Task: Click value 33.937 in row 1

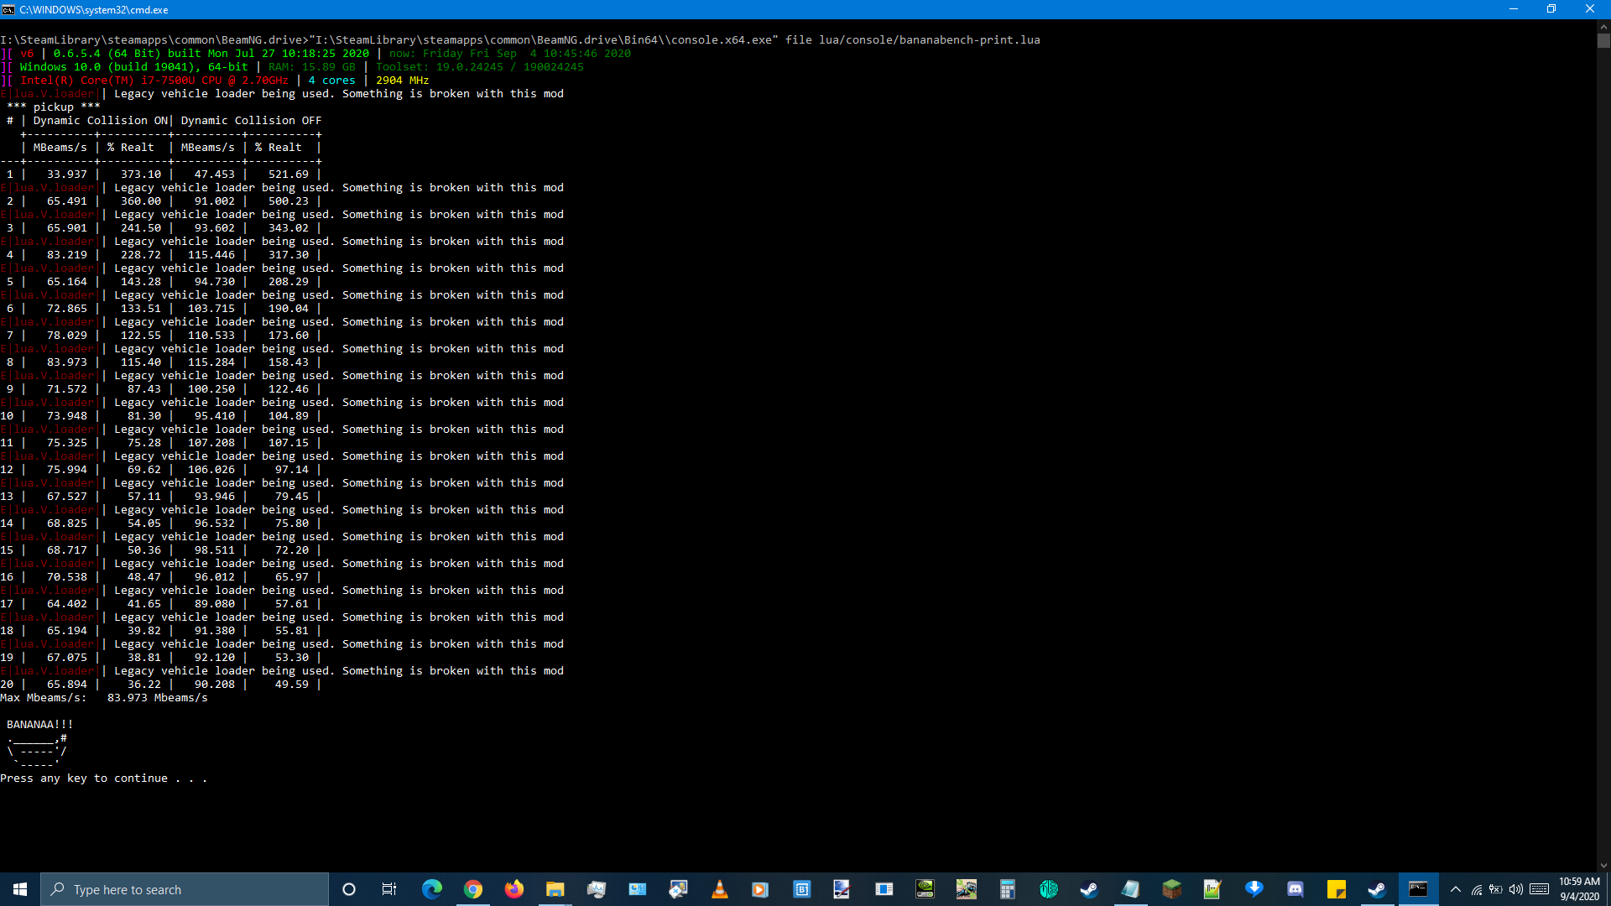Action: point(67,174)
